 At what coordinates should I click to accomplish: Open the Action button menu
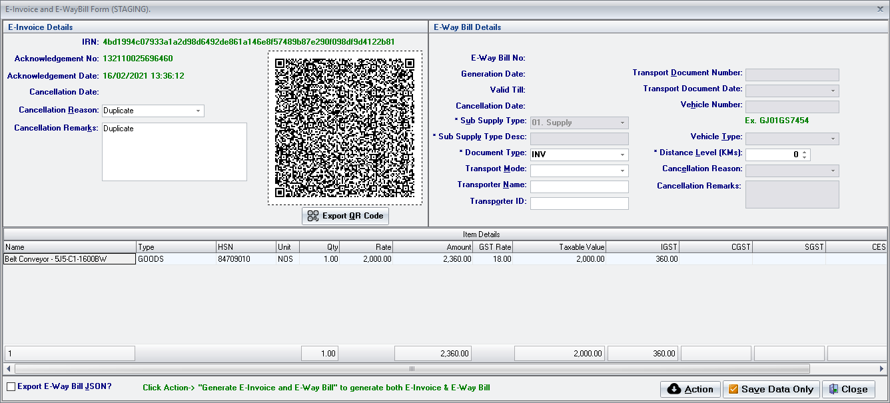pyautogui.click(x=690, y=389)
